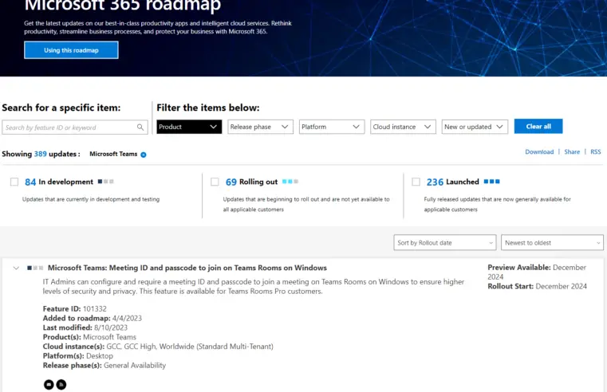Click the Rolling out status squares icon

pyautogui.click(x=290, y=182)
